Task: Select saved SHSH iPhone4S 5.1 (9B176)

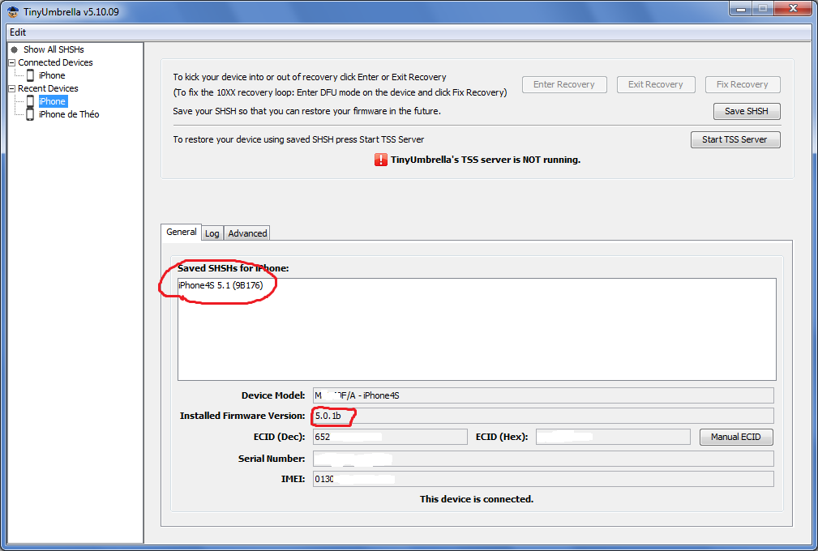Action: 221,285
